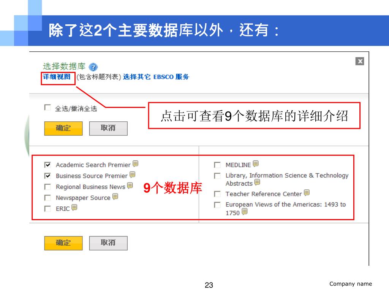The width and height of the screenshot is (389, 292).
Task: Open the help icon beside 选择数据库
Action: (x=93, y=67)
